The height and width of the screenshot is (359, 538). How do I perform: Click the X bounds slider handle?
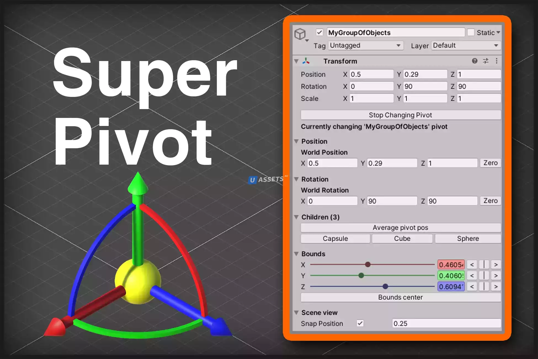[x=367, y=265]
